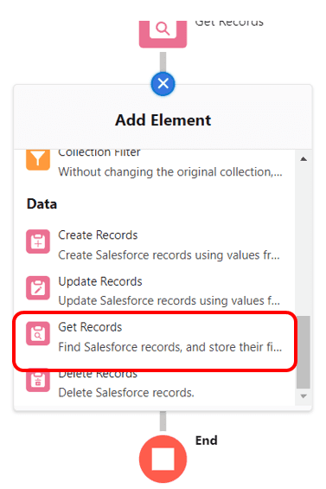This screenshot has width=326, height=489.
Task: Click the End label beside stop node
Action: (x=207, y=441)
